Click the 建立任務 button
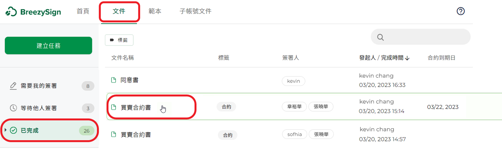Viewport: 502px width, 152px height. point(48,46)
